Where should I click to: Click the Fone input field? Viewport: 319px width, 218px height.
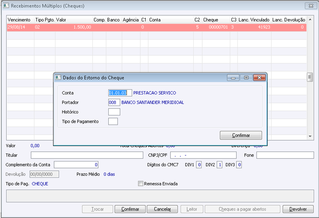[x=285, y=155]
